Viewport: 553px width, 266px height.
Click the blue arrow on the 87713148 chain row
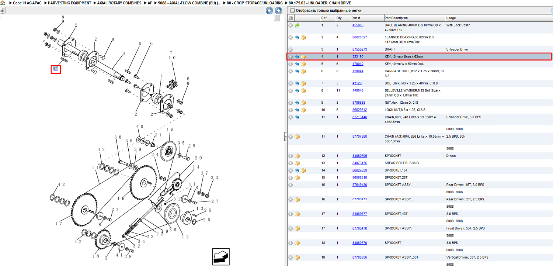coord(297,117)
